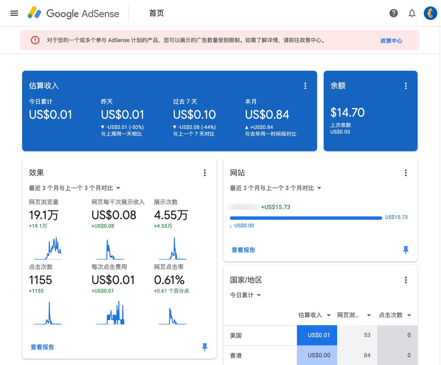Click the 本月 US$0.84 value
Viewport: 441px width, 365px height.
tap(267, 115)
